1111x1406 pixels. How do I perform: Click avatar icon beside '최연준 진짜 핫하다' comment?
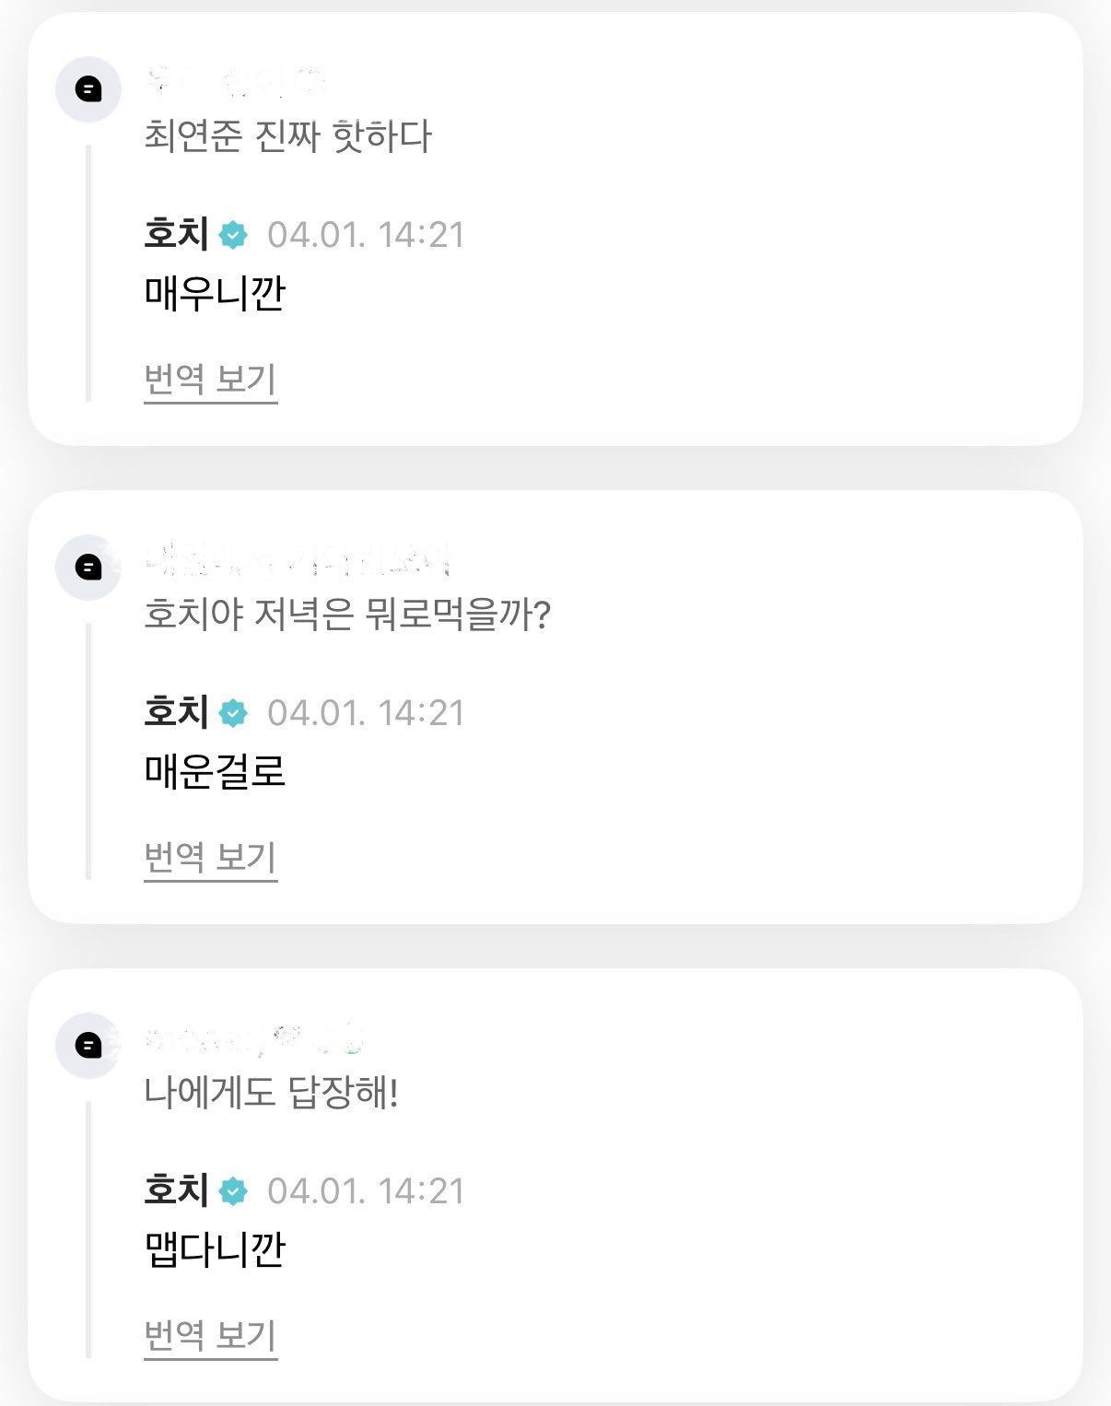click(x=88, y=89)
